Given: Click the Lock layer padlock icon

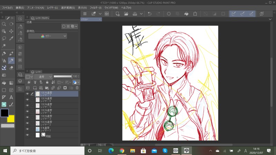Looking at the screenshot, I should click(x=47, y=82).
